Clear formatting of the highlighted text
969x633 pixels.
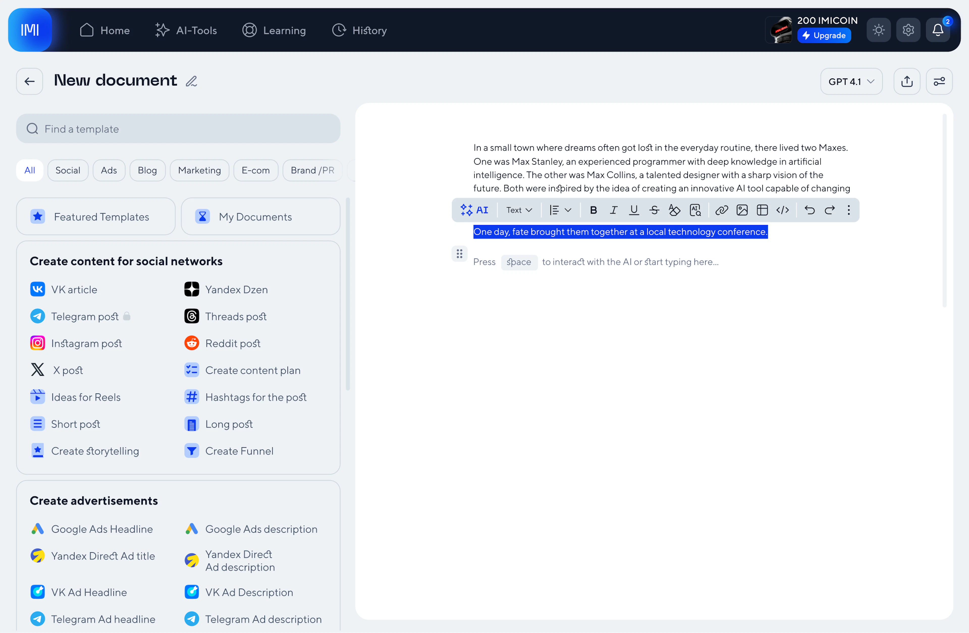coord(675,210)
